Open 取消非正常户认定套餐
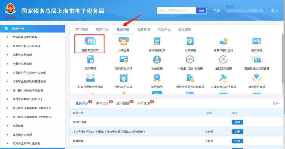This screenshot has width=285, height=149. tap(26, 143)
